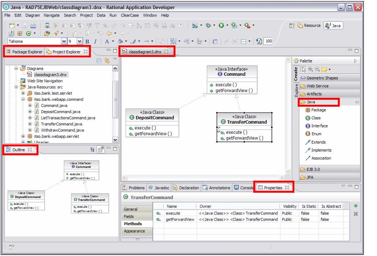The width and height of the screenshot is (377, 256).
Task: Toggle Link with Editor in Project Explorer
Action: coord(107,61)
